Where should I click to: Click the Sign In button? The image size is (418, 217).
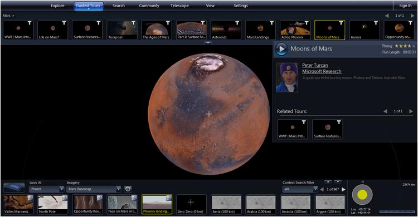pos(405,6)
